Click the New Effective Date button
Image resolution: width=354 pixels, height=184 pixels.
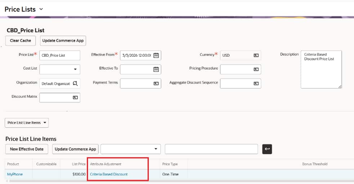pos(27,149)
